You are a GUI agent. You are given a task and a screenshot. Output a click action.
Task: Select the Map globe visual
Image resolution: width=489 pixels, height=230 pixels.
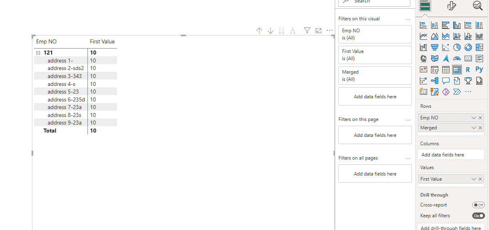pyautogui.click(x=423, y=58)
